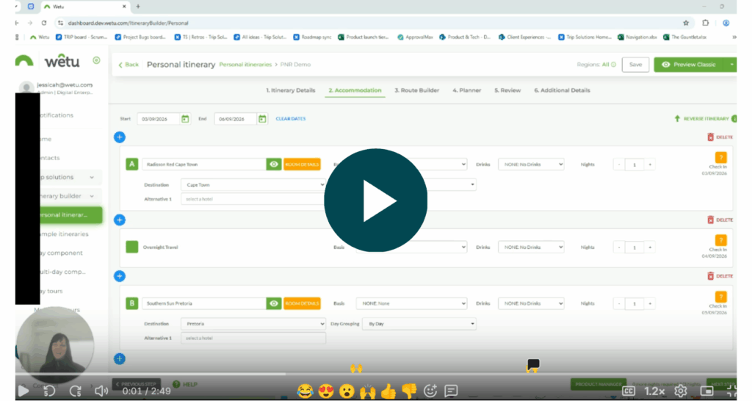
Task: Skip the video forward five seconds
Action: click(76, 391)
